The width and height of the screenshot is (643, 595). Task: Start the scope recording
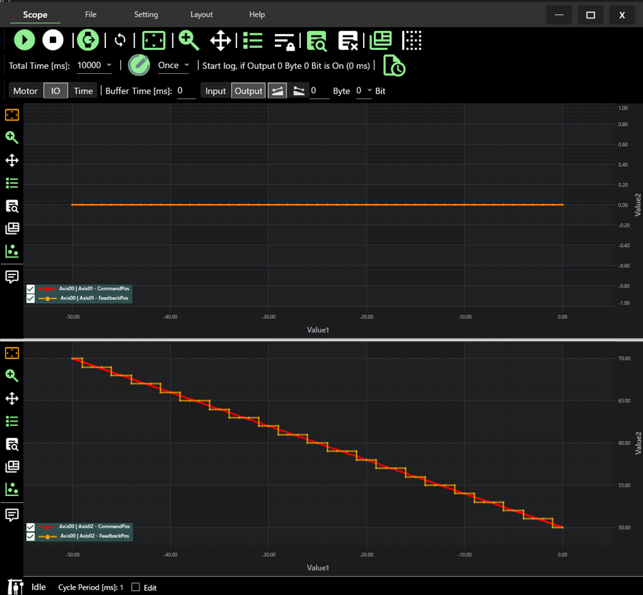pos(24,40)
